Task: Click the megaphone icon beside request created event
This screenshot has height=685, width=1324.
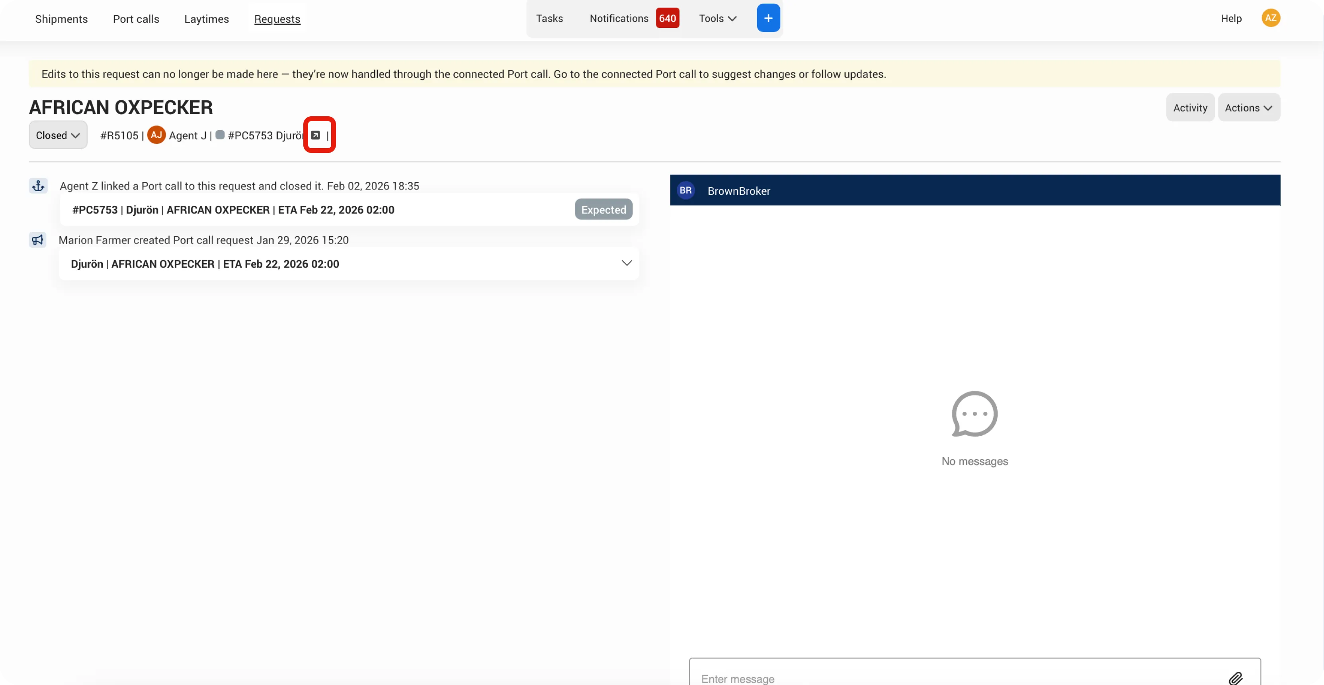Action: (37, 240)
